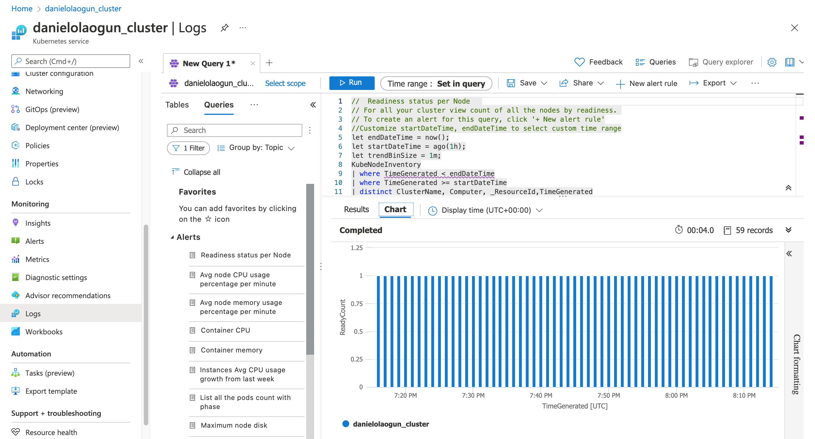Focus the sidebar Search (Cmd+/) box
The height and width of the screenshot is (439, 815).
pyautogui.click(x=70, y=61)
